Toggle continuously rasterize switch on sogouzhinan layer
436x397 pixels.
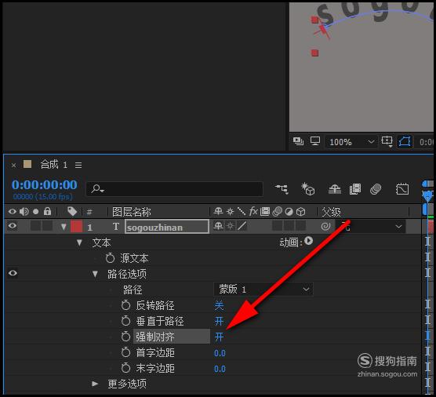(231, 226)
